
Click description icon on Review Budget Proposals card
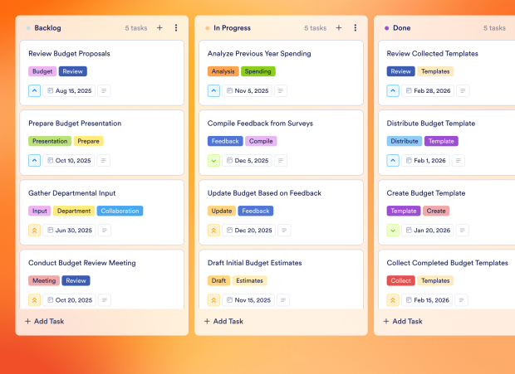pyautogui.click(x=105, y=91)
